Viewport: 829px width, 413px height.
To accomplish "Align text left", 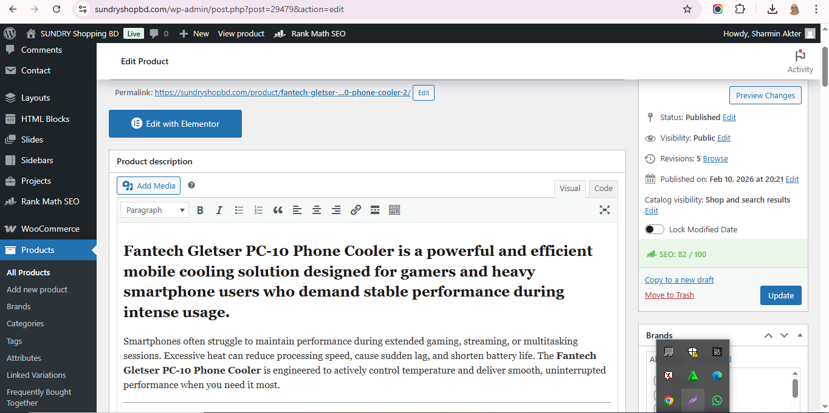I will tap(297, 210).
